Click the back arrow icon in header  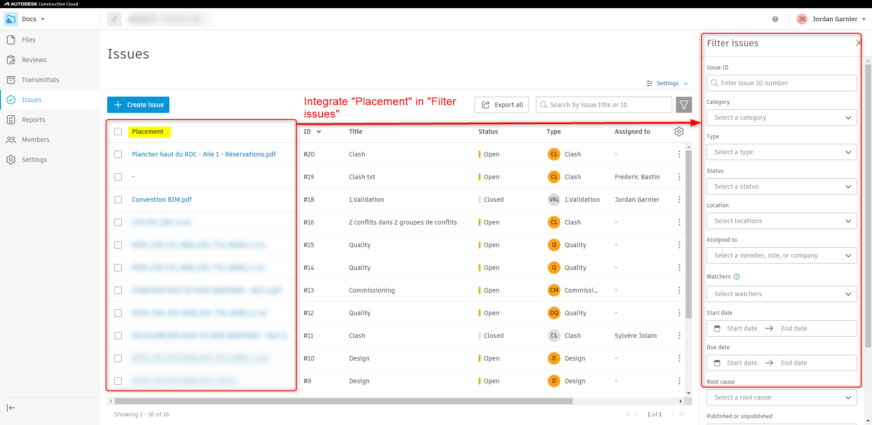(114, 19)
